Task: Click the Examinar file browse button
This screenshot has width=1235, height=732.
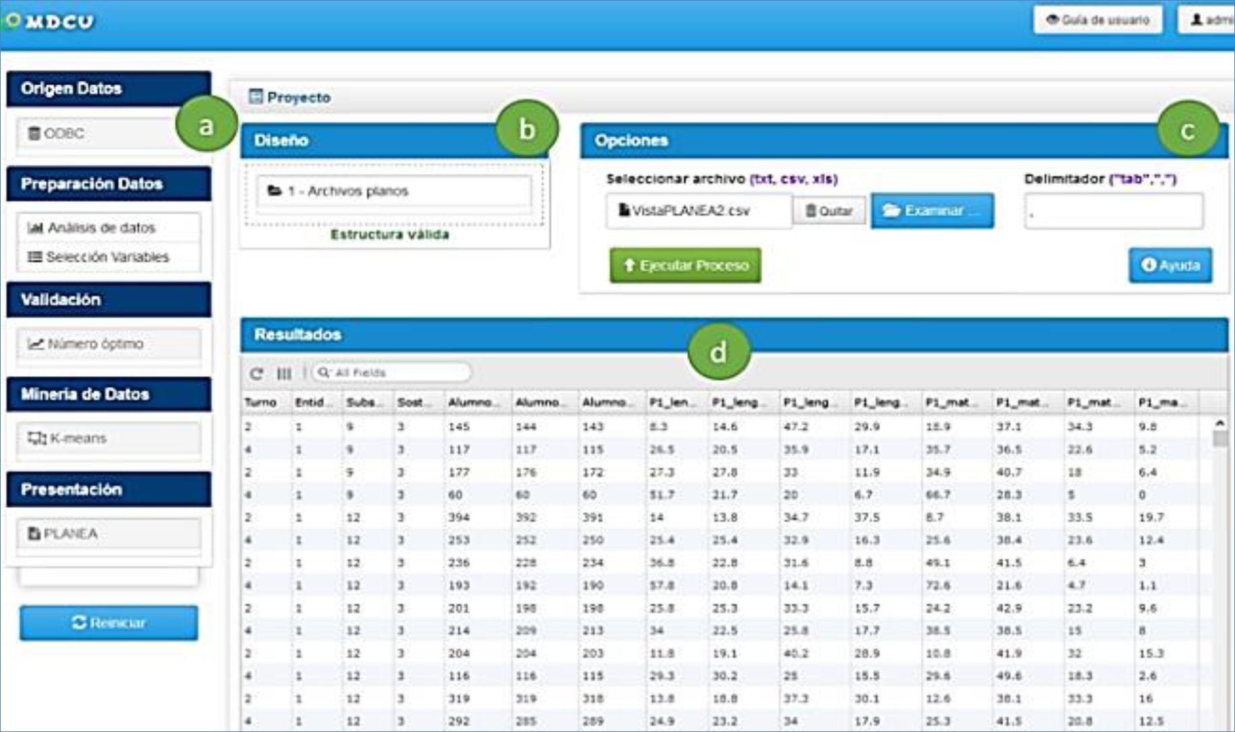Action: coord(931,211)
